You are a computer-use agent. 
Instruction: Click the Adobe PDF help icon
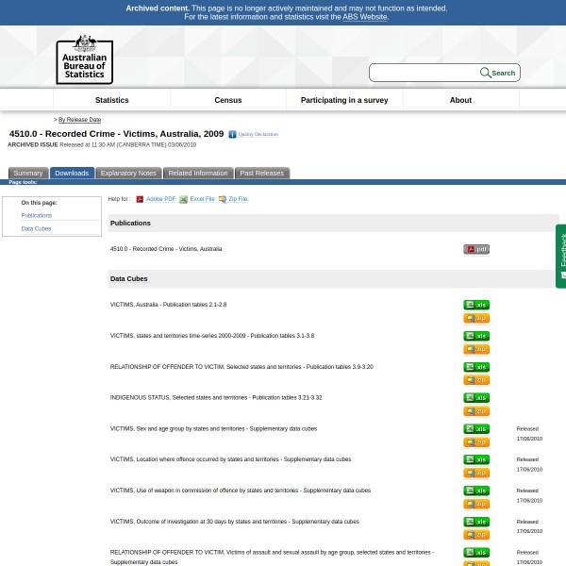point(140,199)
